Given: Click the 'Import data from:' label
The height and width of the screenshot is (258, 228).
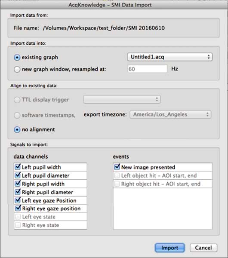Looking at the screenshot, I should pos(29,15).
